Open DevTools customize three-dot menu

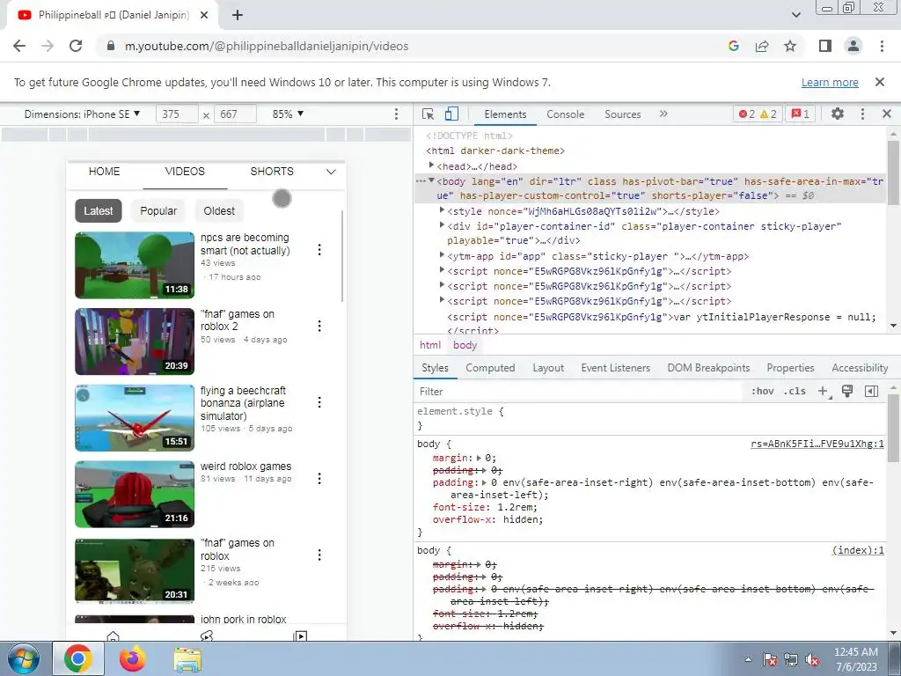(862, 114)
